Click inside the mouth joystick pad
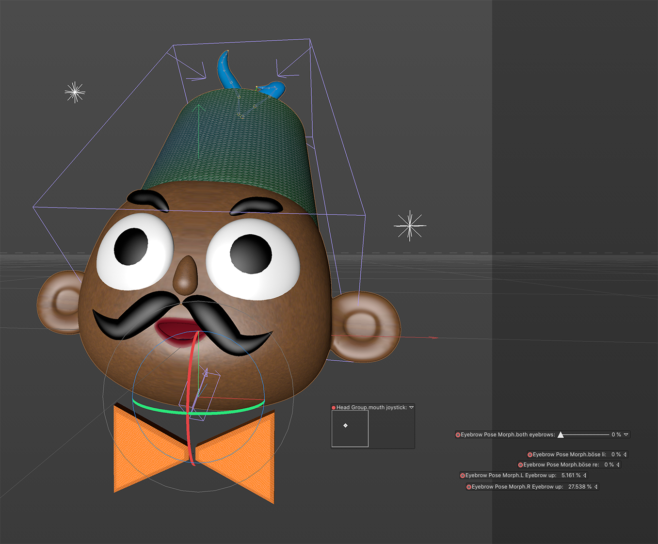 tap(350, 429)
